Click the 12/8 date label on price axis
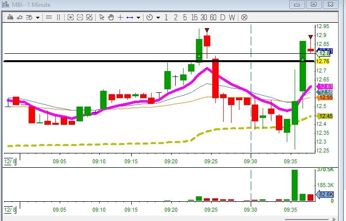The image size is (346, 221). [x=10, y=161]
